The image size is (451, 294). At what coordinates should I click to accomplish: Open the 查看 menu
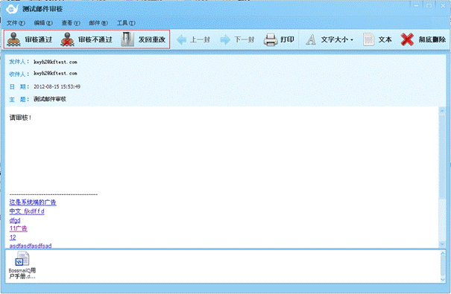click(71, 23)
